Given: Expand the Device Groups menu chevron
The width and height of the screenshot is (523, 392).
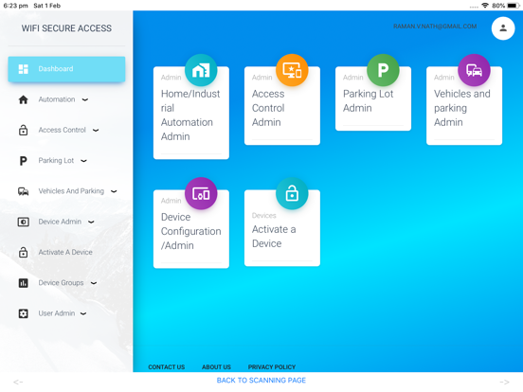Looking at the screenshot, I should point(94,283).
